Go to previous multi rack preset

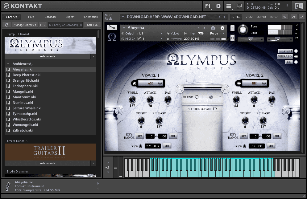point(219,17)
